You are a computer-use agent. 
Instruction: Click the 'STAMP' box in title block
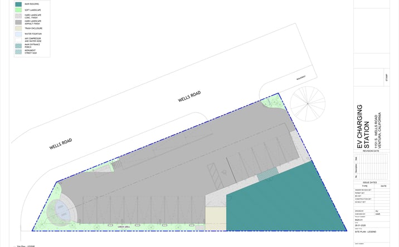(387, 77)
